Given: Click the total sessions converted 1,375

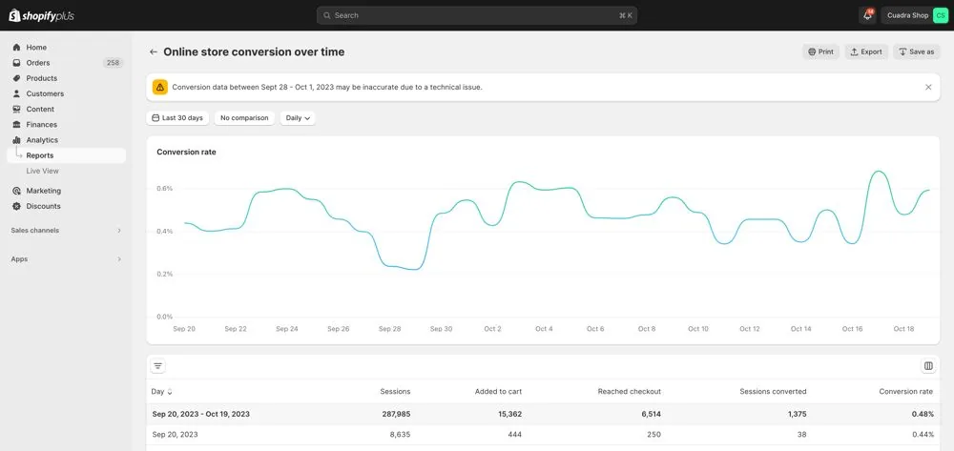Looking at the screenshot, I should (795, 414).
